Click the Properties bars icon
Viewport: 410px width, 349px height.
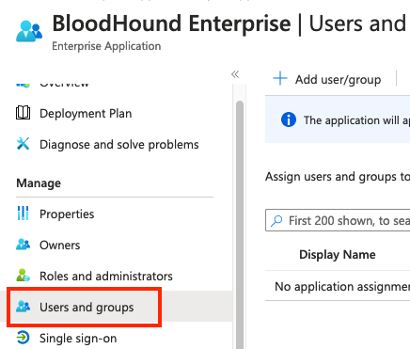(23, 214)
